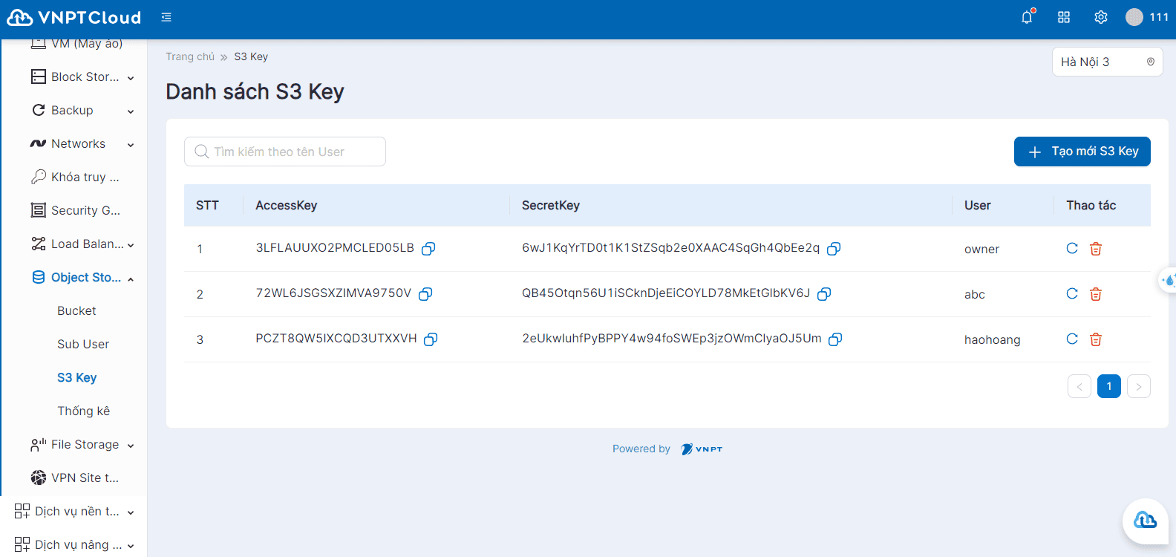This screenshot has height=557, width=1176.
Task: Click the user name owner cell
Action: (x=981, y=249)
